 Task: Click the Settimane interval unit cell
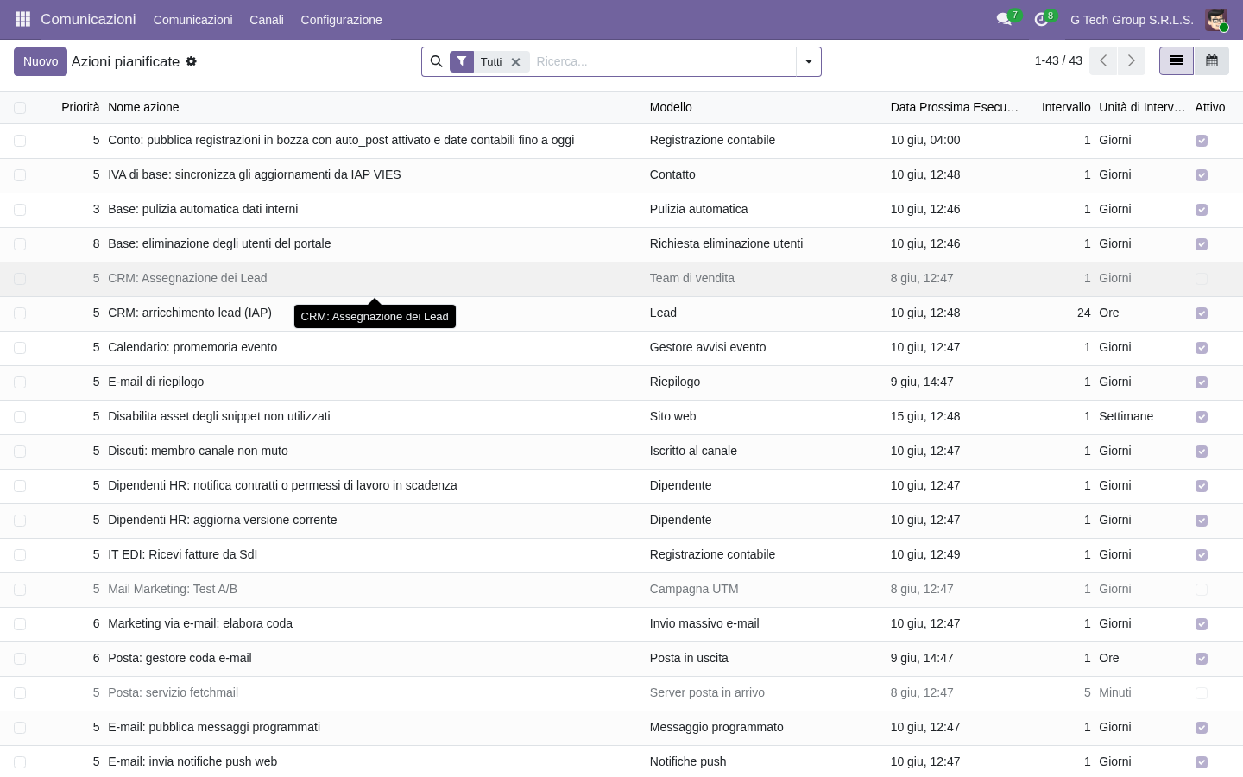coord(1126,416)
